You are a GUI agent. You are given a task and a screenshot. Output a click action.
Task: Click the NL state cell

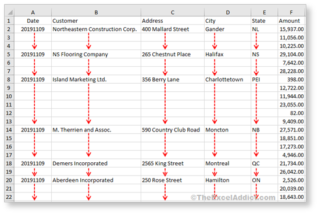(x=265, y=29)
